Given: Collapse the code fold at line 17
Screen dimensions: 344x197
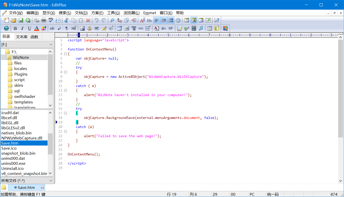Looking at the screenshot, I should (x=65, y=113).
